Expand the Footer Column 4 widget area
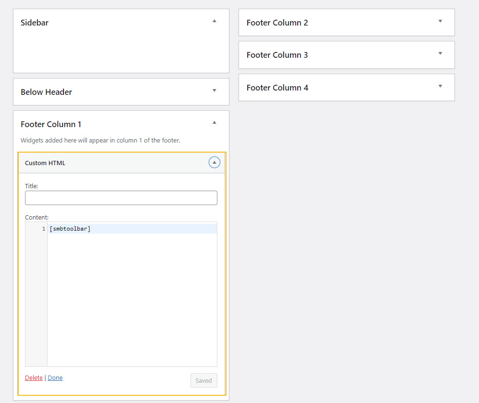This screenshot has width=479, height=403. (440, 86)
